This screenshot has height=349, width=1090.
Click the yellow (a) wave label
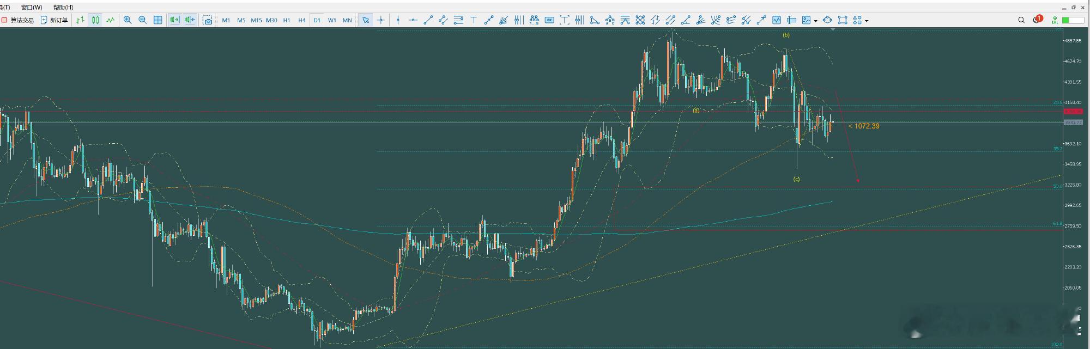tap(696, 110)
